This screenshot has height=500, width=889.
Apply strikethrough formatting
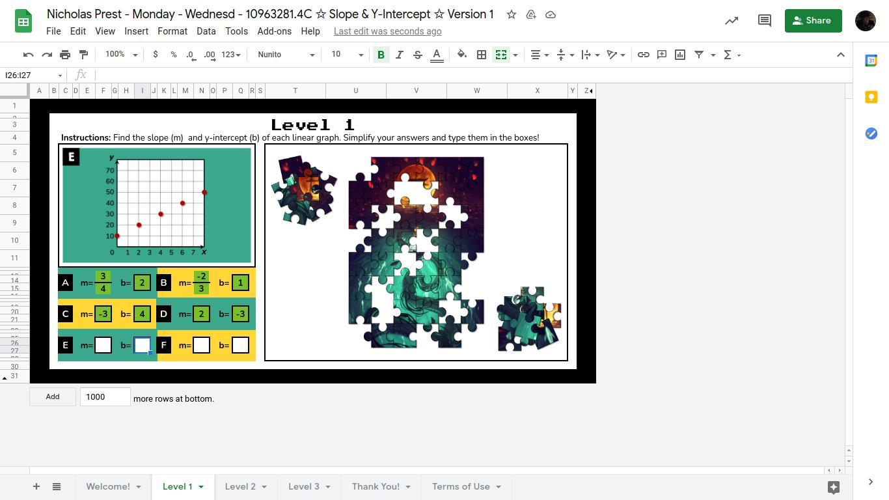click(x=418, y=55)
